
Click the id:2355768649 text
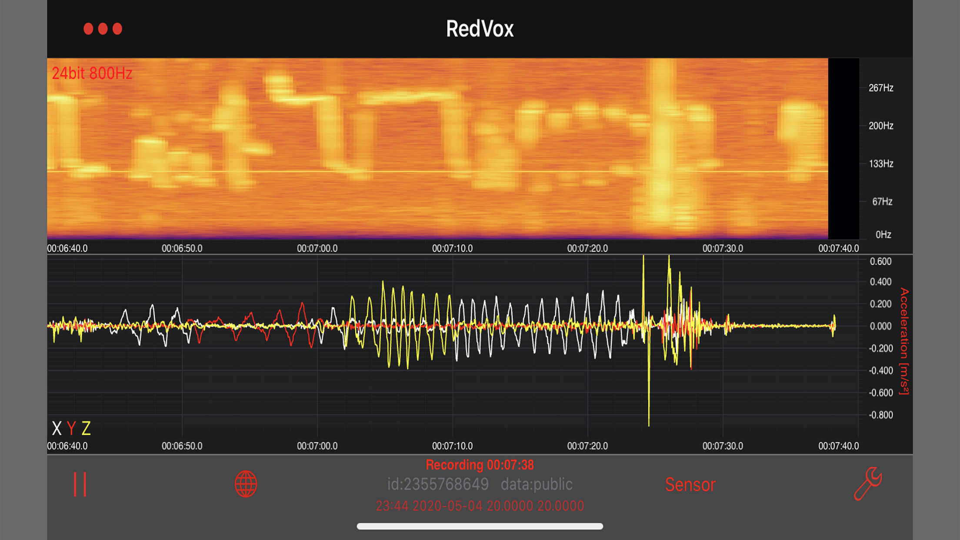point(438,484)
